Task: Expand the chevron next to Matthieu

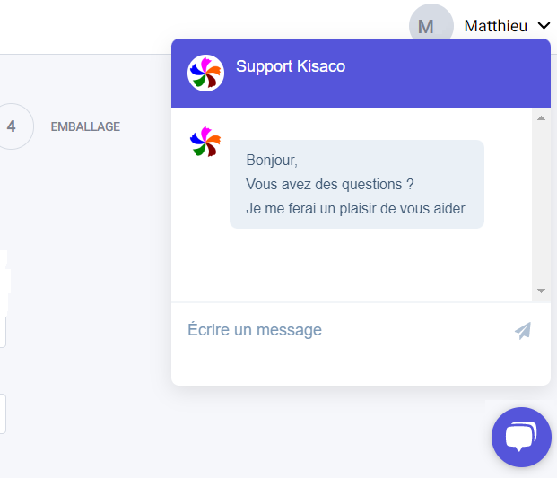Action: 544,26
